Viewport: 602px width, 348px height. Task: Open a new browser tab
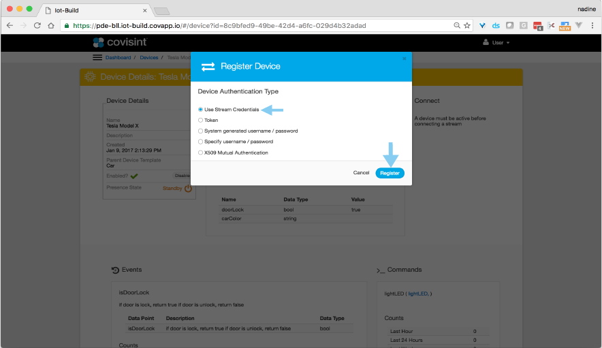pyautogui.click(x=161, y=10)
